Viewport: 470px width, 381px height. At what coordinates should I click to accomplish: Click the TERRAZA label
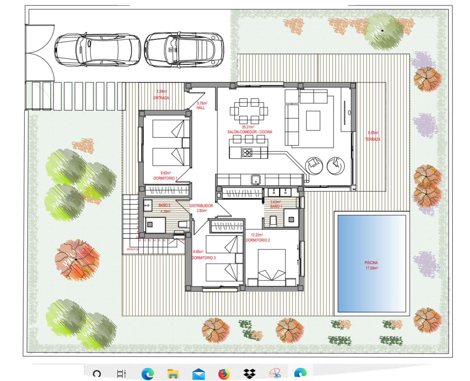coord(373,139)
